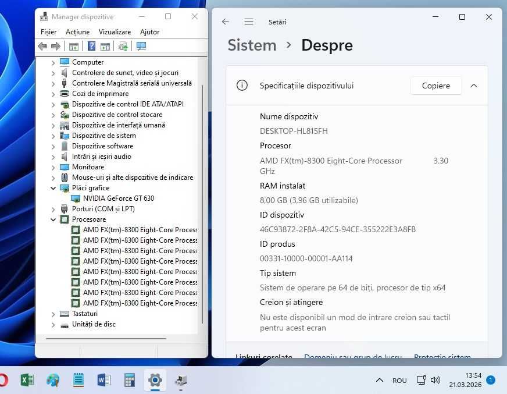Viewport: 507px width, 394px height.
Task: Collapse Specificațiile dispozitivului section chevron
Action: (x=474, y=86)
